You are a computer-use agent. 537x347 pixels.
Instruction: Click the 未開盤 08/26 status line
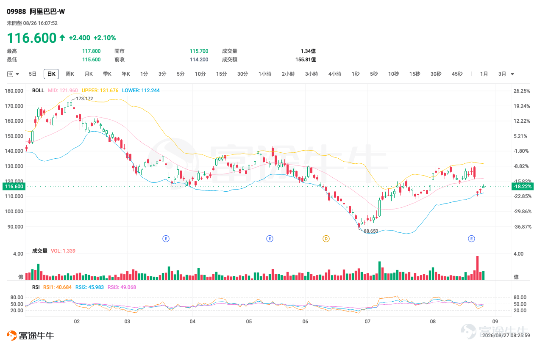coord(32,23)
